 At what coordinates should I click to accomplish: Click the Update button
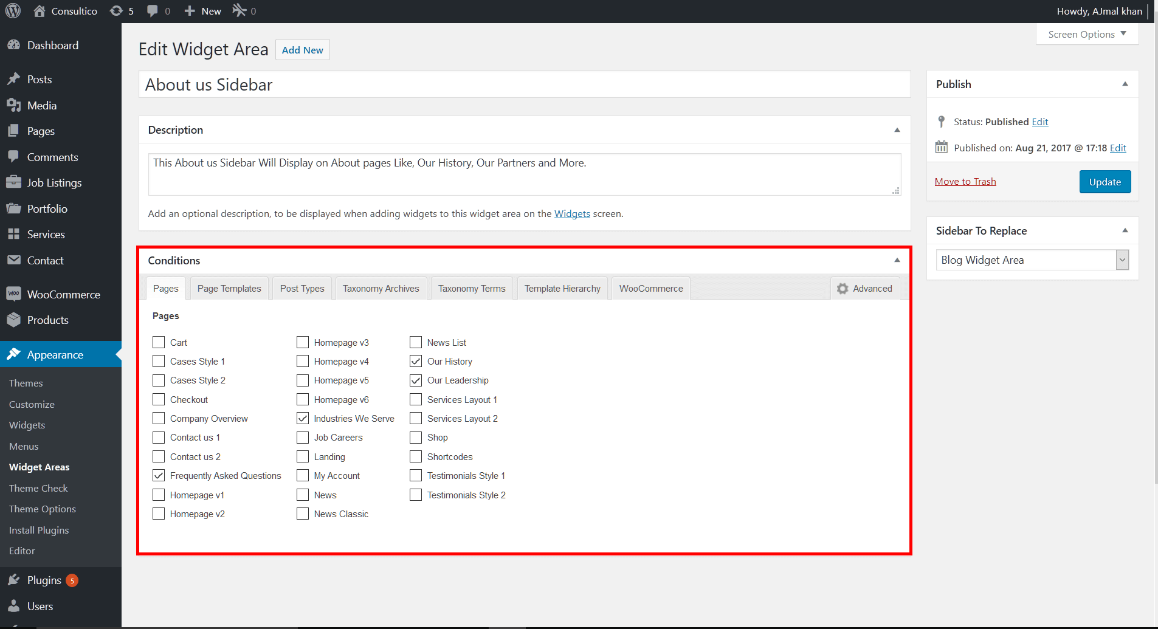pyautogui.click(x=1105, y=182)
